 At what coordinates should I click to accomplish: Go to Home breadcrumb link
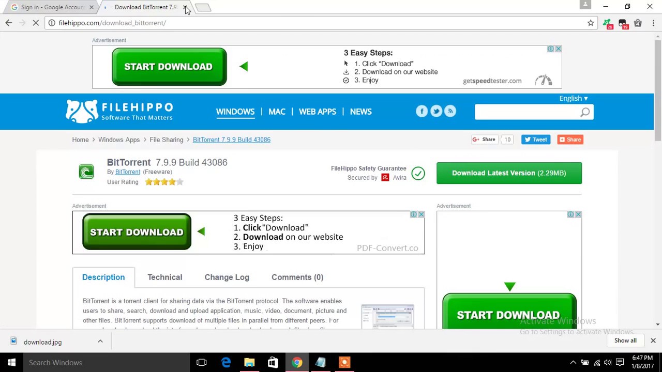coord(80,139)
